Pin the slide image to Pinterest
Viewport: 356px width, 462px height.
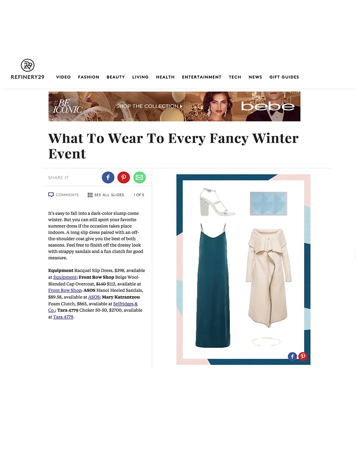[x=303, y=357]
